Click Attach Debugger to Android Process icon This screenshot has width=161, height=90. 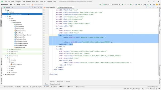(139, 4)
